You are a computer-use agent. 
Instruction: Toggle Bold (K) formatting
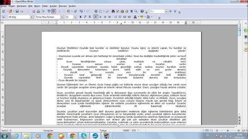point(81,17)
